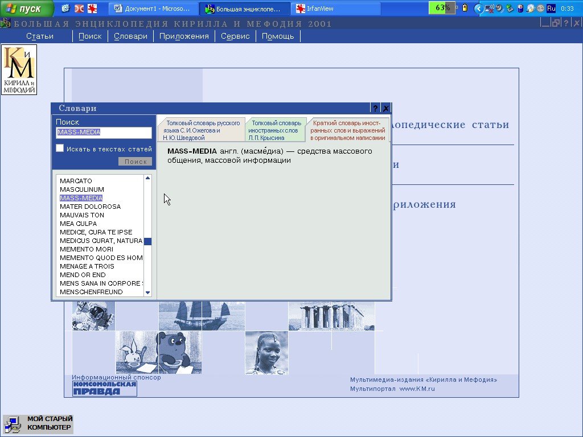Switch to the Крысина foreign words dictionary tab

[276, 130]
